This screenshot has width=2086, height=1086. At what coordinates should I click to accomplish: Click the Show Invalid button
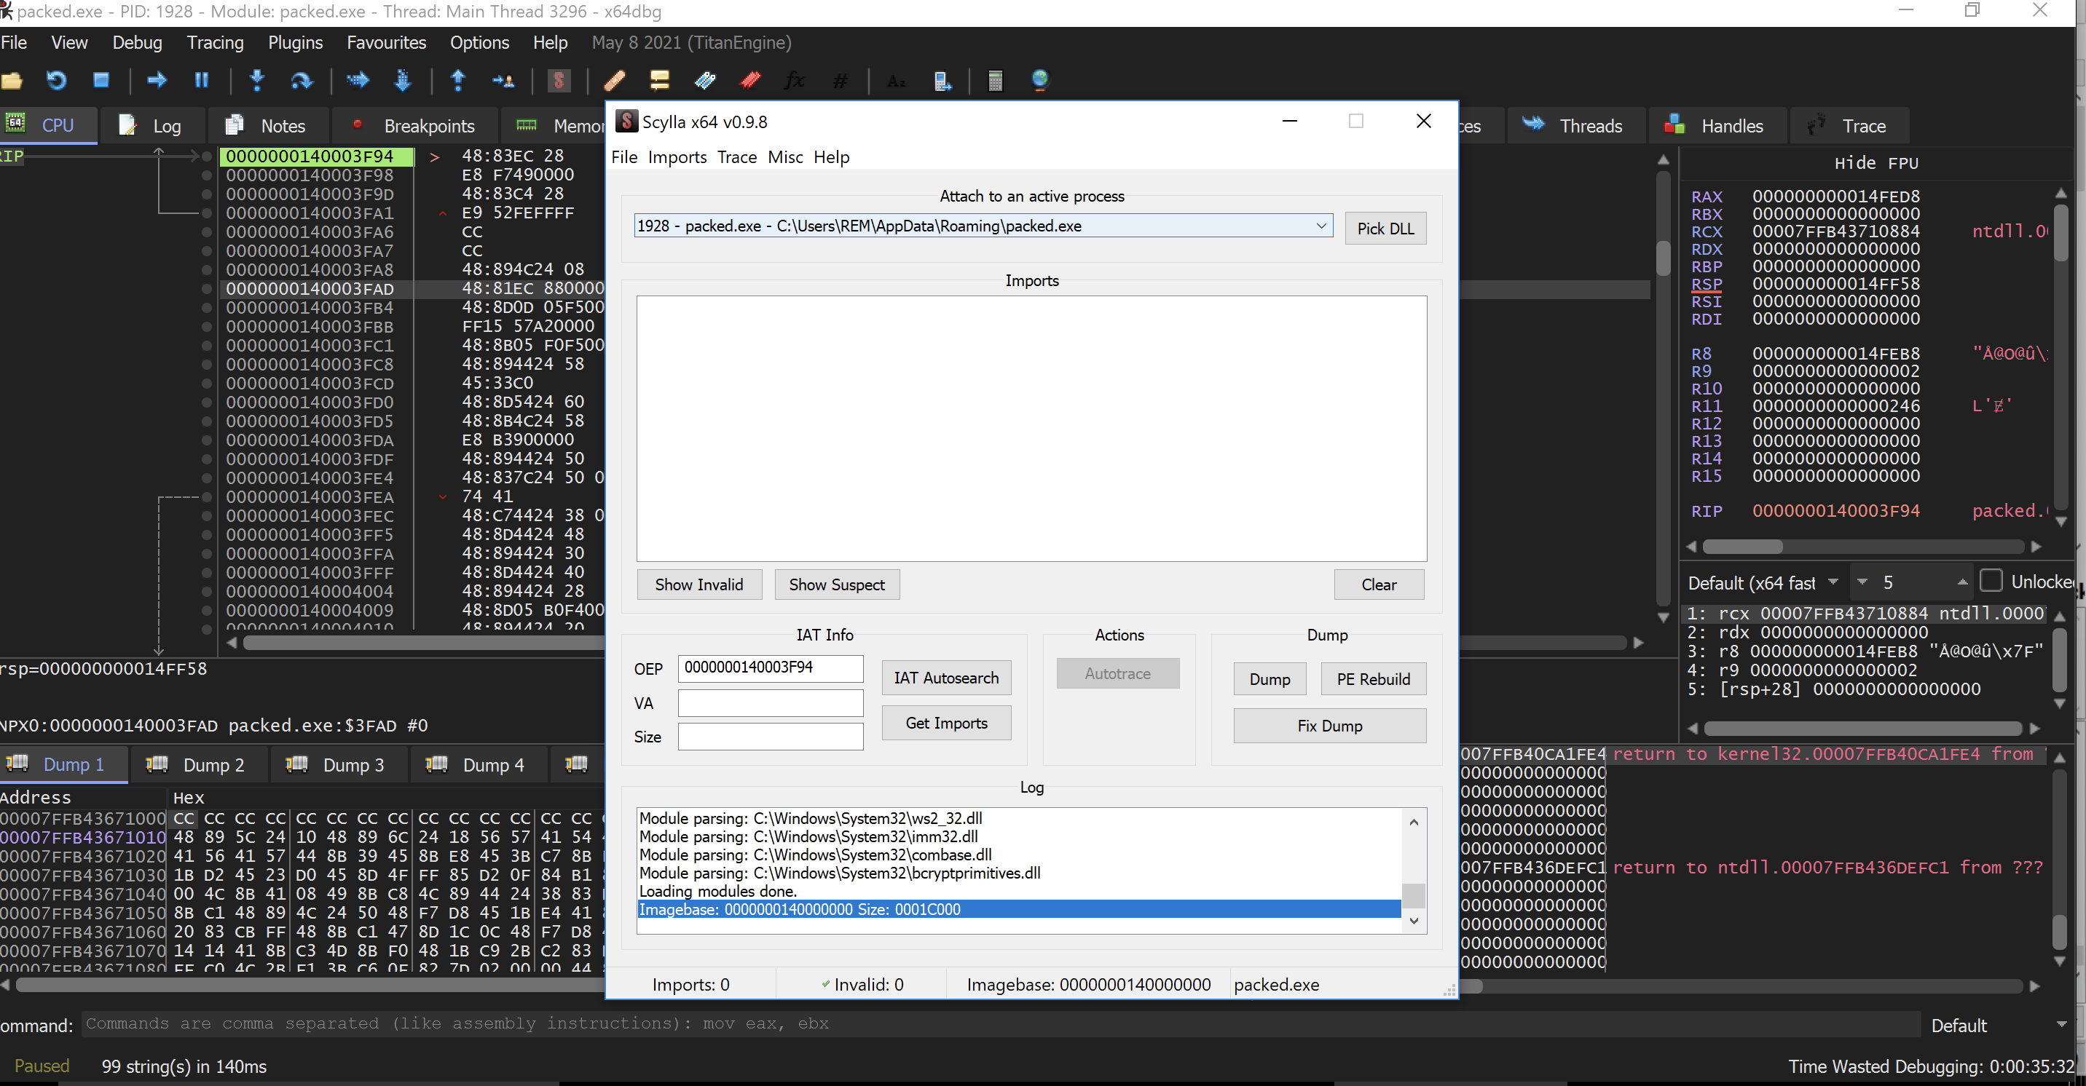coord(698,584)
